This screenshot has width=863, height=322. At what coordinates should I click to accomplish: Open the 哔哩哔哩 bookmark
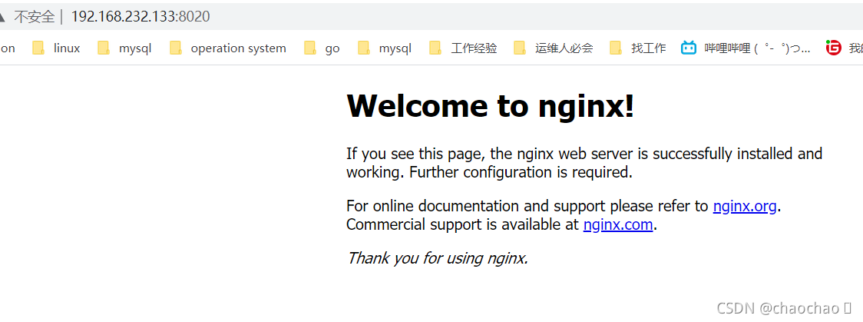746,48
